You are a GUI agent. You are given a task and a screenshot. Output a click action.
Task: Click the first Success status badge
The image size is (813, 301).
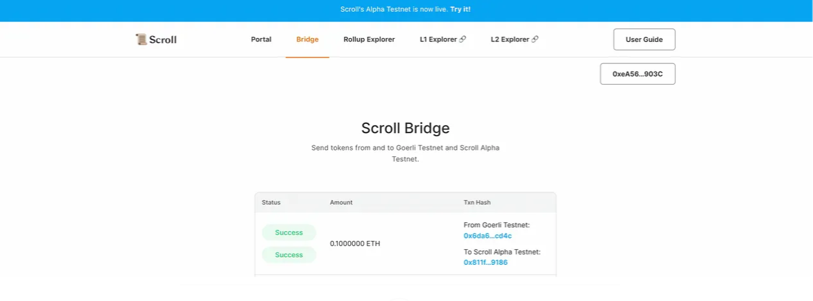coord(289,233)
